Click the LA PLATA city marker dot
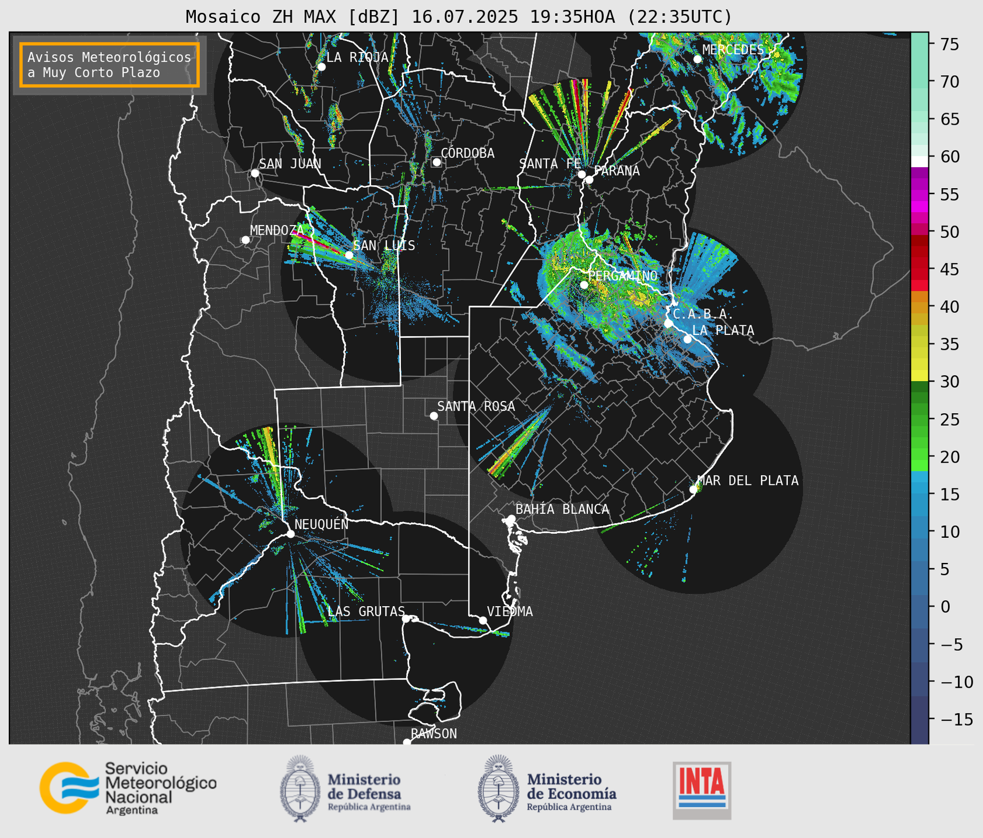The height and width of the screenshot is (838, 983). pos(688,339)
